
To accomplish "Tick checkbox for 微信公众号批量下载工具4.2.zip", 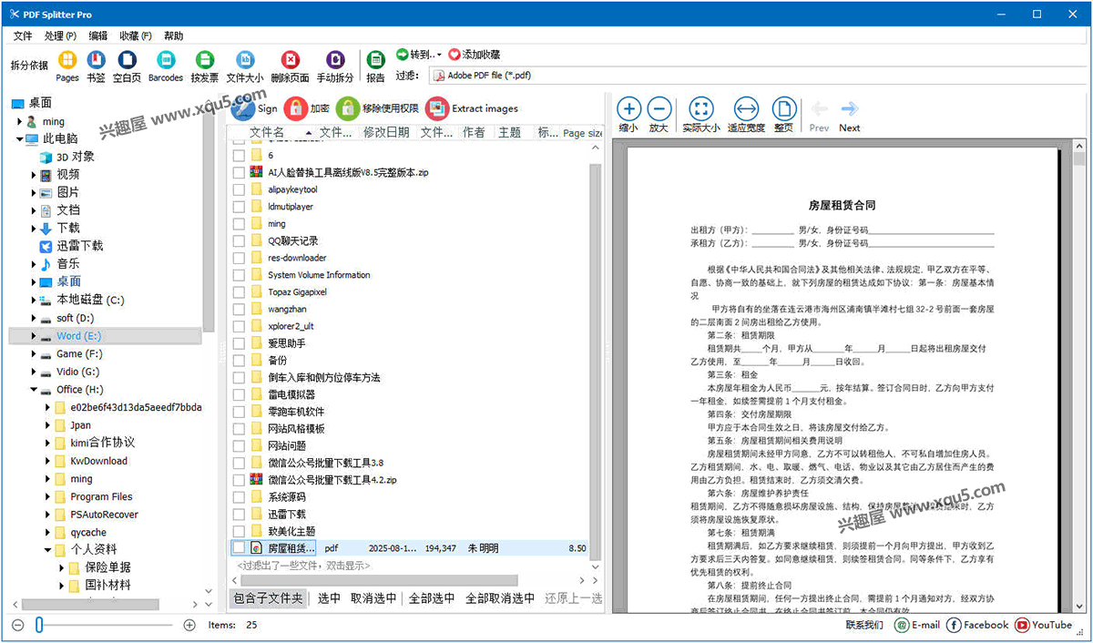I will [239, 480].
